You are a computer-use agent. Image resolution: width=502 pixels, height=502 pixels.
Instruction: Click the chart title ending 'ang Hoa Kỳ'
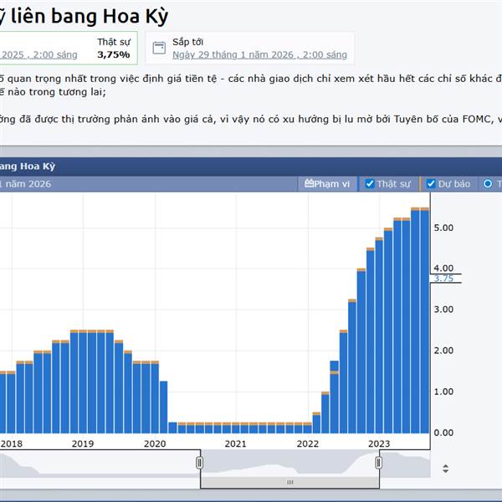[28, 166]
